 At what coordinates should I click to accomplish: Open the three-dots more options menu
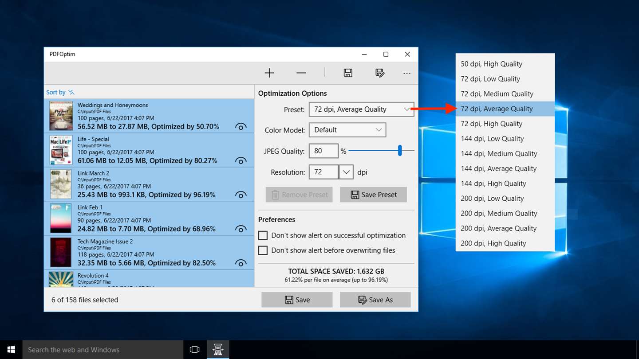pyautogui.click(x=407, y=73)
